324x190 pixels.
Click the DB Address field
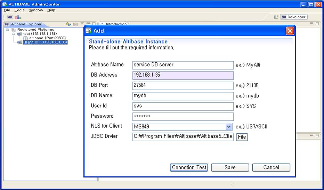(x=183, y=76)
